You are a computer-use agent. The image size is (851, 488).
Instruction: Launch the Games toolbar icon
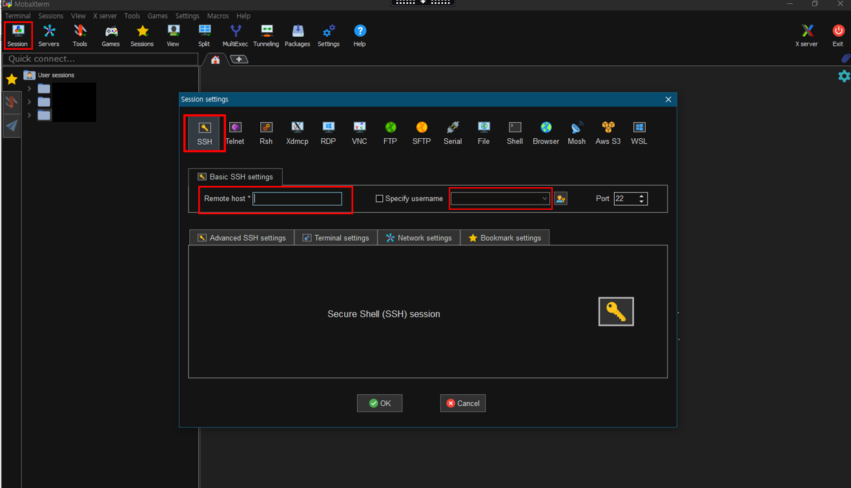point(110,36)
